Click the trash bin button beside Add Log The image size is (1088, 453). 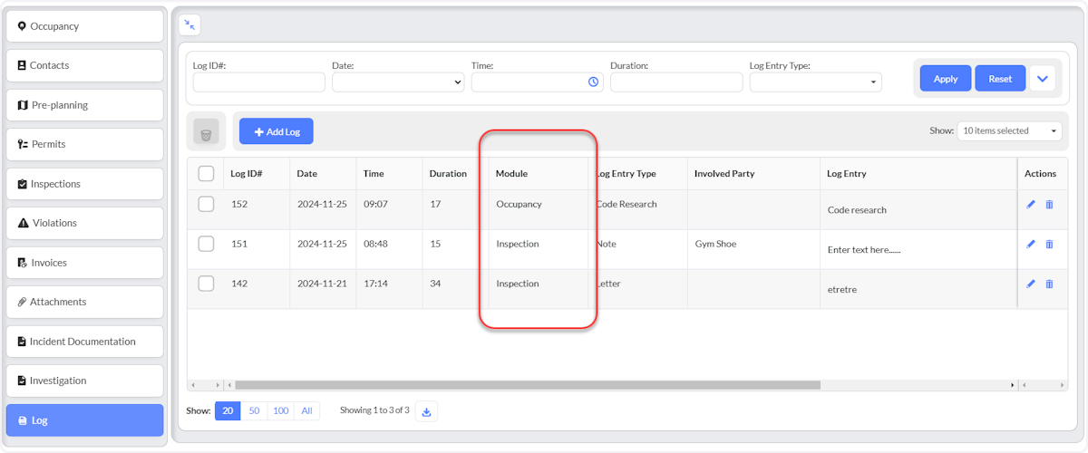(x=206, y=131)
